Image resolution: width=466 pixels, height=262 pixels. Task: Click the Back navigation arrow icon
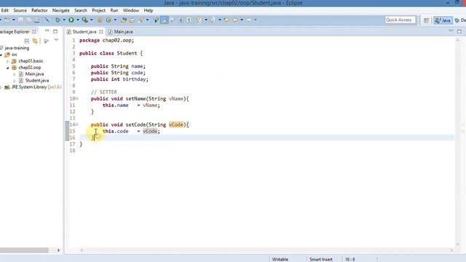(234, 20)
